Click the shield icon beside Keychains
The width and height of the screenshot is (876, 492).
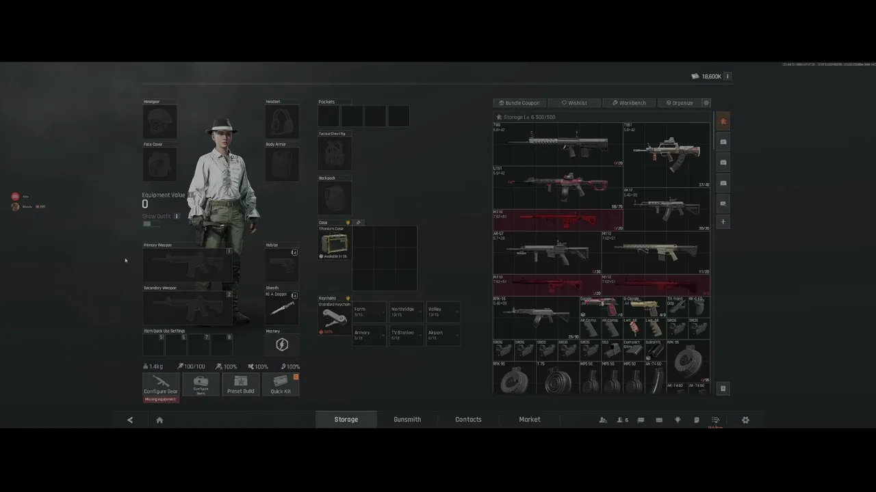point(348,299)
